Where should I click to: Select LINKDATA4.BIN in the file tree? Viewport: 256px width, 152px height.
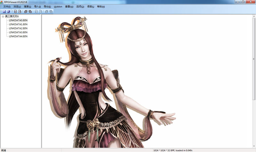coord(18,36)
